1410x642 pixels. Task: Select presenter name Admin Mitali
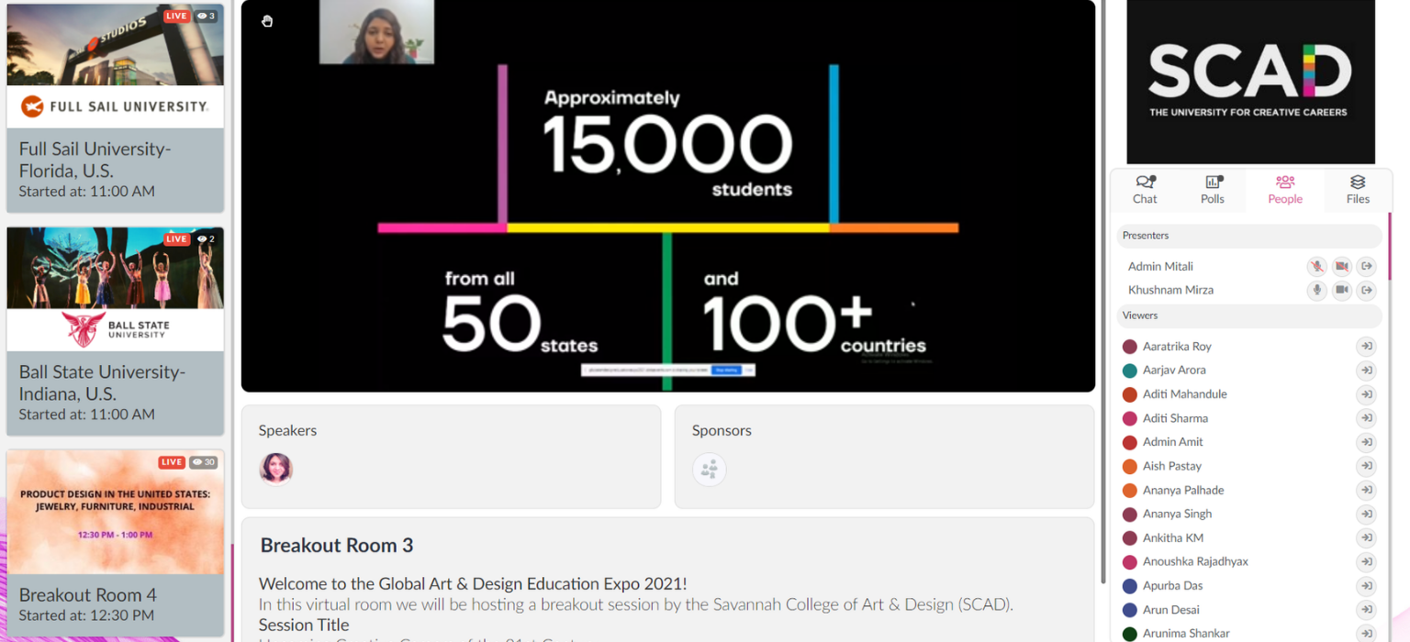coord(1160,266)
